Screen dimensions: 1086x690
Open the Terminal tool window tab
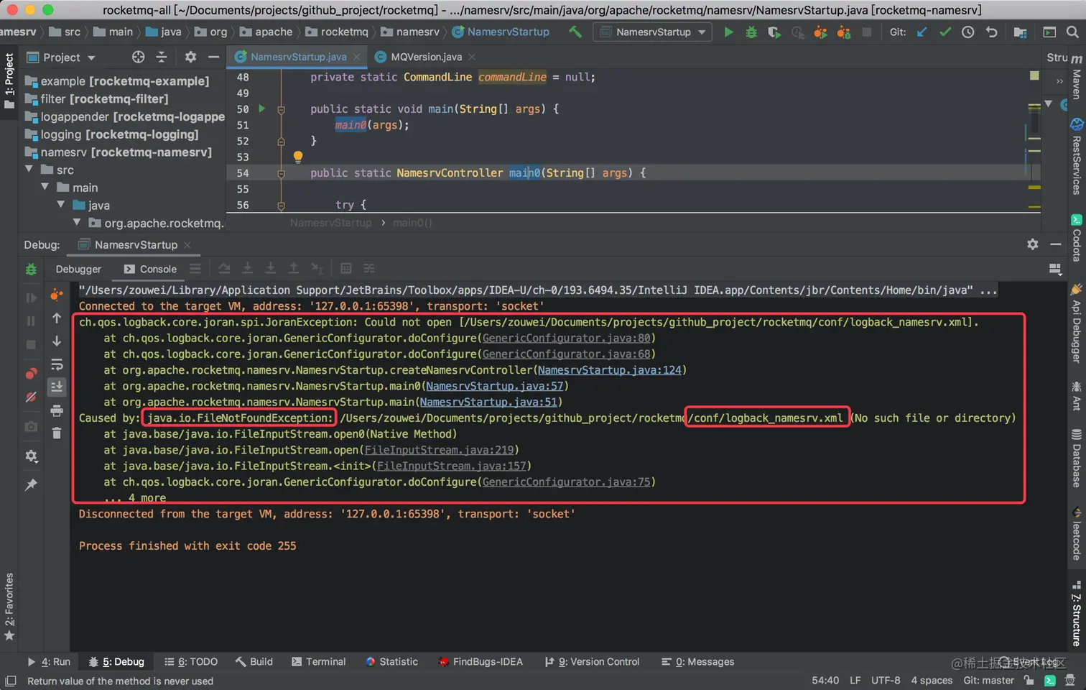[318, 661]
